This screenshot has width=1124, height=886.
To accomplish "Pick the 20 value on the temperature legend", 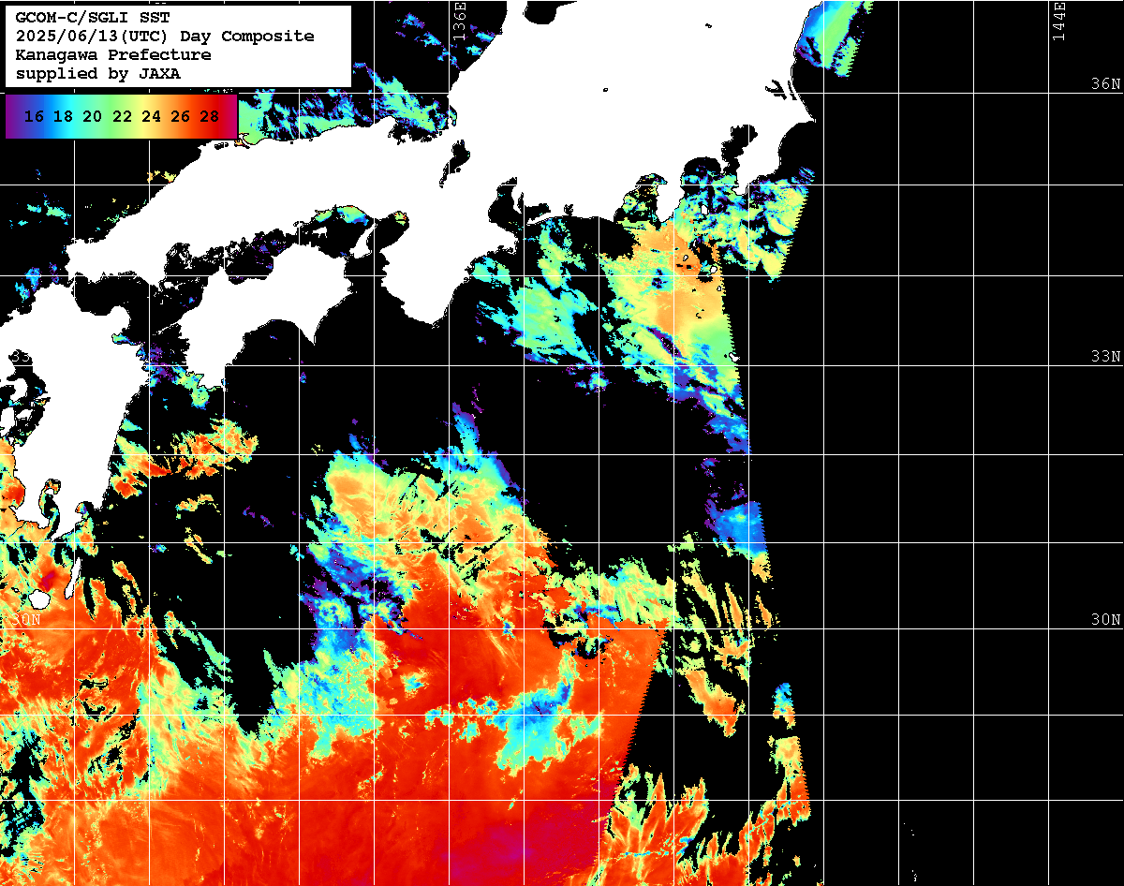I will point(92,117).
